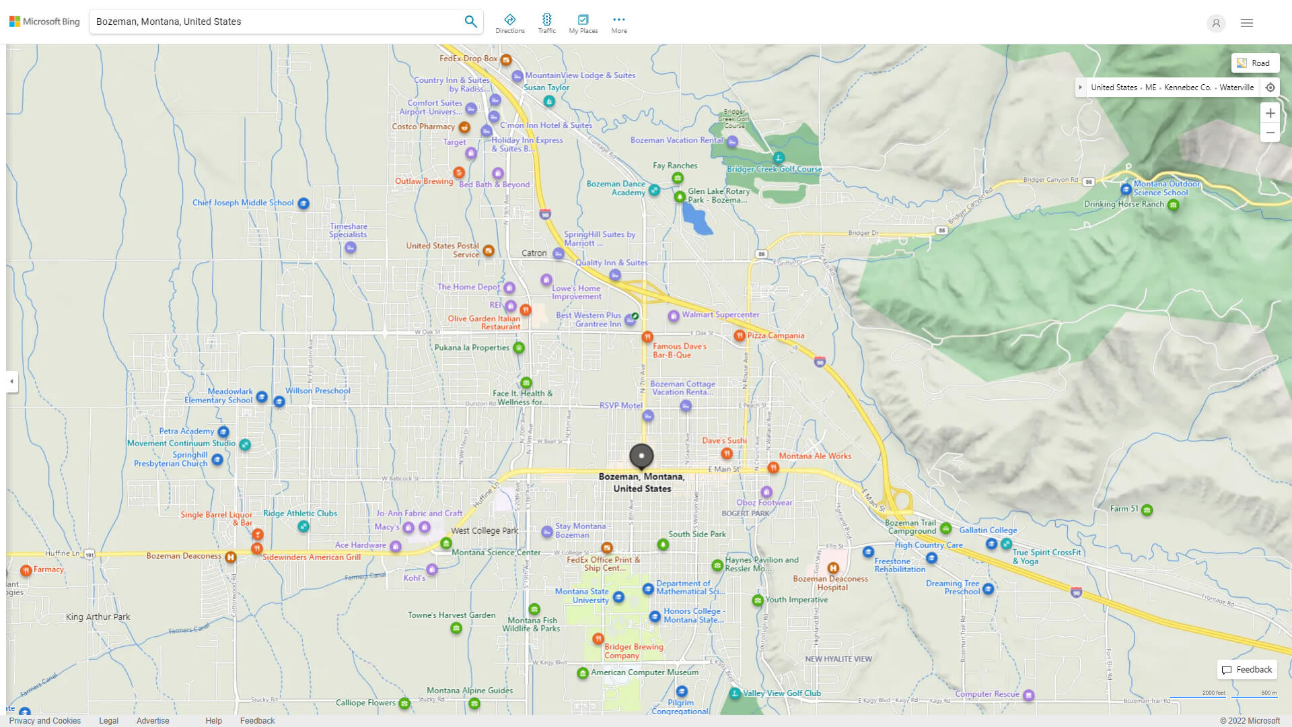Click the Feedback button on map
The width and height of the screenshot is (1292, 727).
1247,670
